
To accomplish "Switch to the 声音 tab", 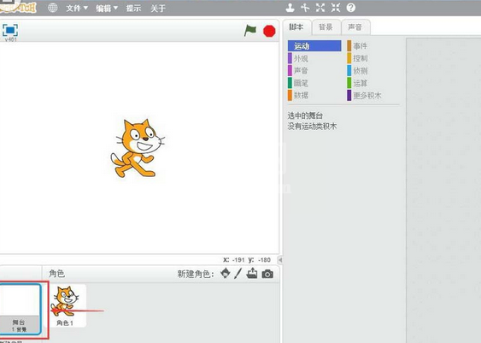I will pyautogui.click(x=355, y=27).
